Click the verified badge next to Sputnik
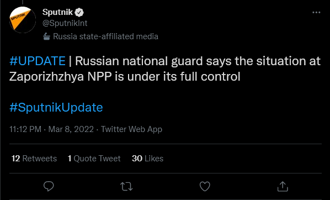Image resolution: width=330 pixels, height=200 pixels. point(79,13)
